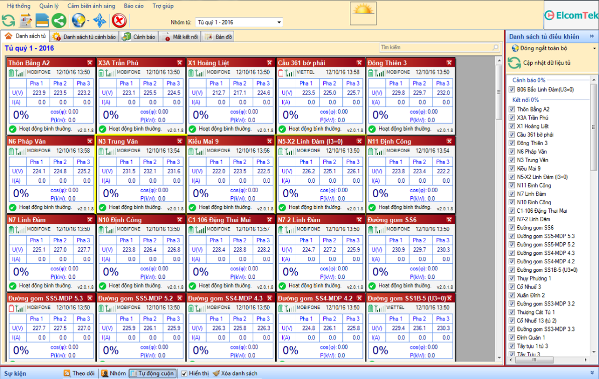The height and width of the screenshot is (379, 599).
Task: Toggle the N6 Pháp Vân checkbox
Action: pos(512,152)
